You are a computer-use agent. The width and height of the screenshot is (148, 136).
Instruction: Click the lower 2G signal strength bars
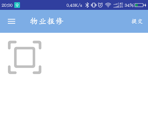coord(116,7)
